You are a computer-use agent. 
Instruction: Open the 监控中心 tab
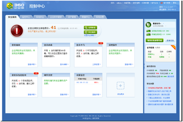coord(26,17)
